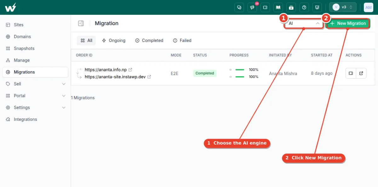378x187 pixels.
Task: Open the chat messages icon
Action: coord(239,7)
